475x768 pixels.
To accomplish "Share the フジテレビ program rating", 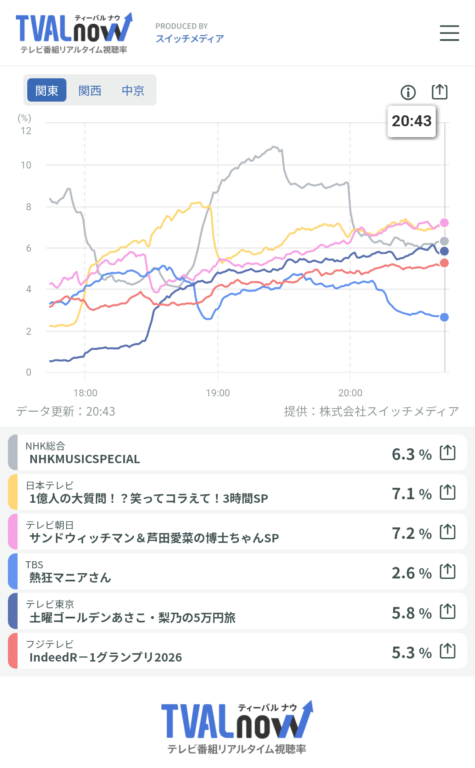I will coord(448,651).
